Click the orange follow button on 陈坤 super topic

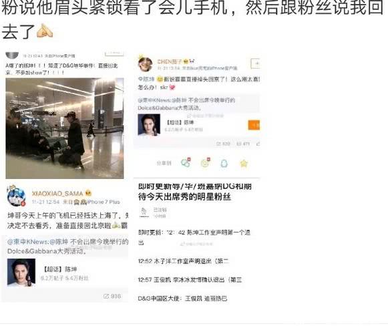[254, 126]
